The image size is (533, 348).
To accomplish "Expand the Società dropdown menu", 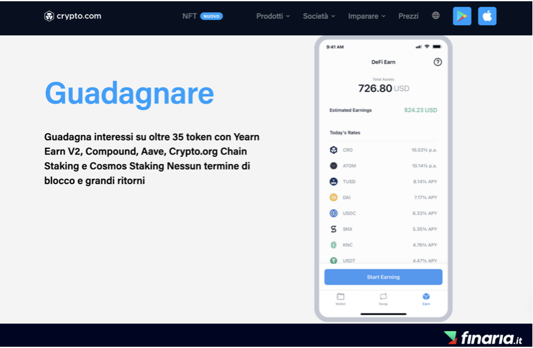I will (319, 16).
